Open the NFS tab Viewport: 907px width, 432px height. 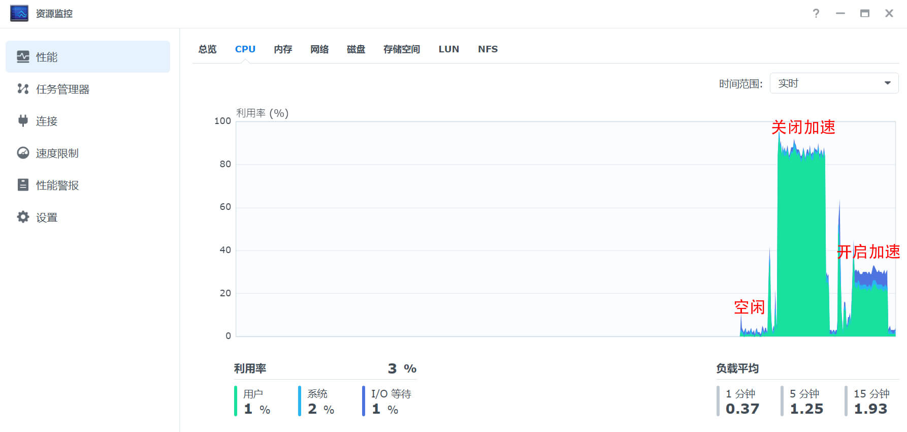pyautogui.click(x=488, y=49)
